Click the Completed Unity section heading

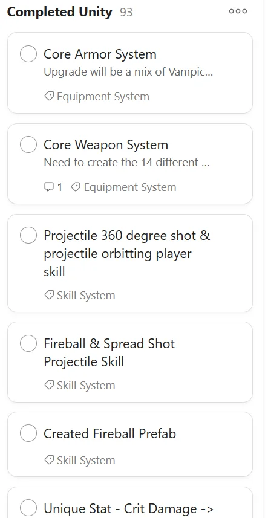point(60,12)
